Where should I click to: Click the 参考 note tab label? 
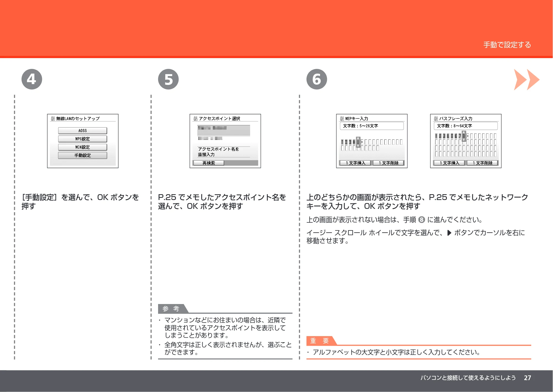(171, 309)
